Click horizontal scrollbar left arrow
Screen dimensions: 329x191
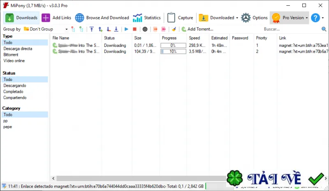[53, 178]
